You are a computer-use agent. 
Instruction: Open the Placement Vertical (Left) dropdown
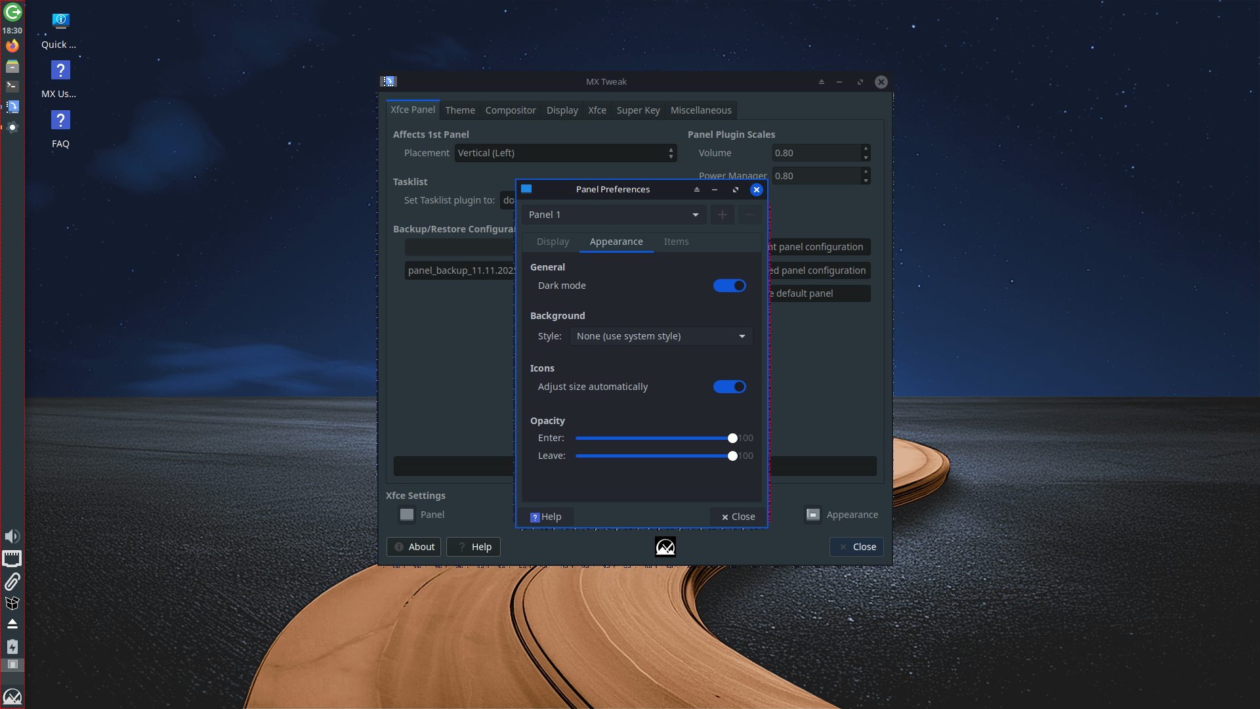(x=566, y=153)
